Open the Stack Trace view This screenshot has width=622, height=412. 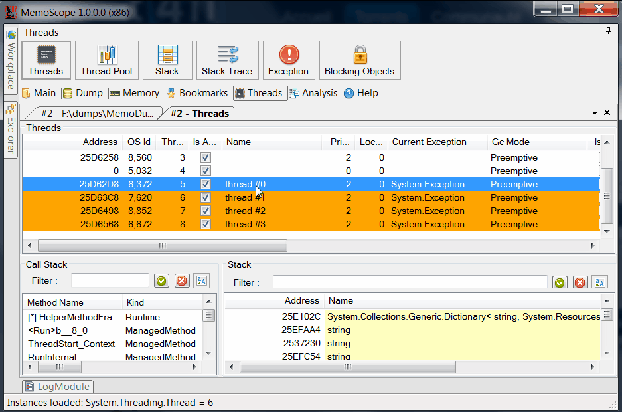click(x=227, y=60)
